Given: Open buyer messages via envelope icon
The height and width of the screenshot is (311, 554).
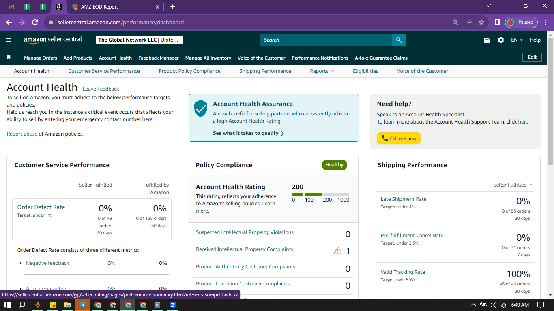Looking at the screenshot, I should [x=487, y=40].
